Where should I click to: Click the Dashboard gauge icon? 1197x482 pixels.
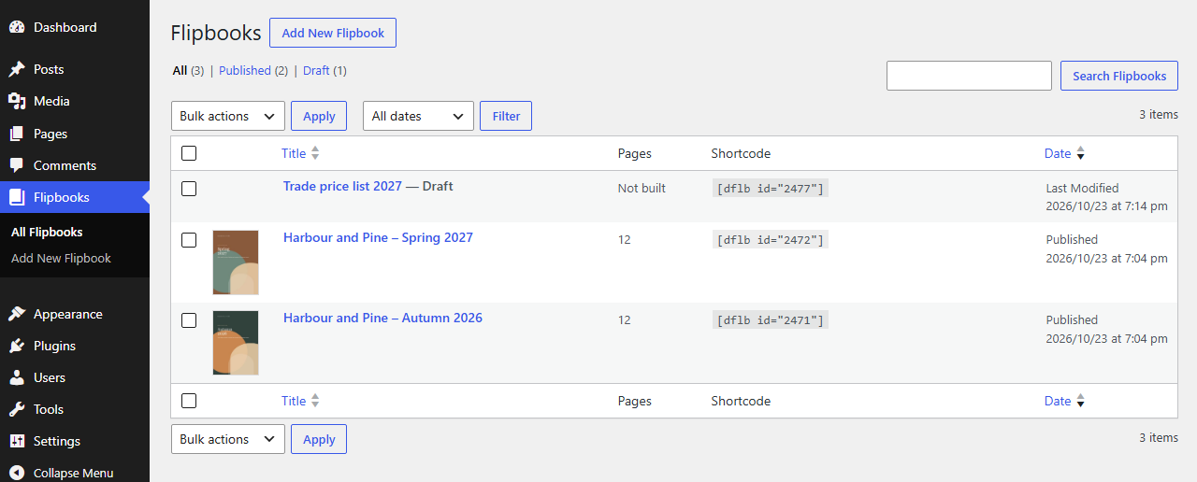coord(17,27)
